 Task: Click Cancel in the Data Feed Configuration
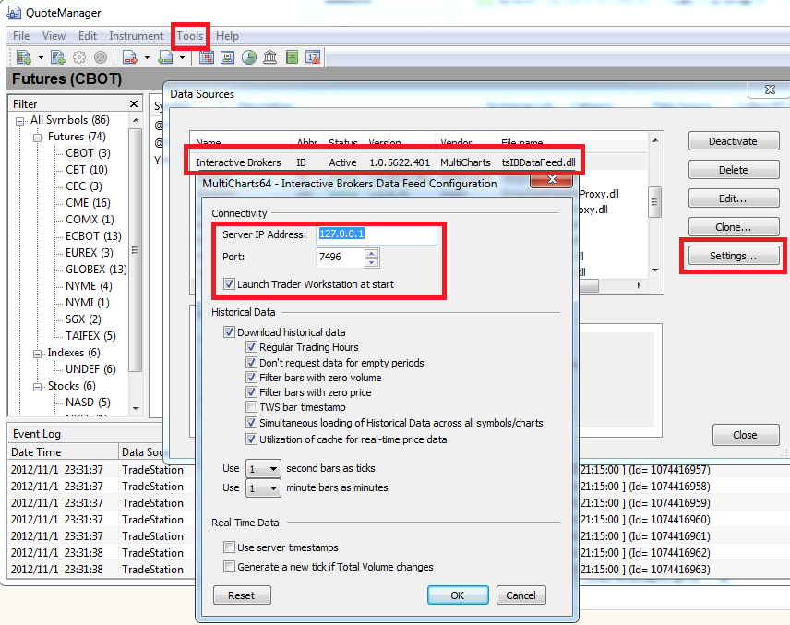(521, 595)
